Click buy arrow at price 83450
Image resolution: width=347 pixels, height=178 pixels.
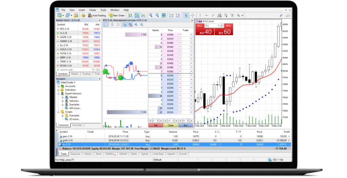191,47
